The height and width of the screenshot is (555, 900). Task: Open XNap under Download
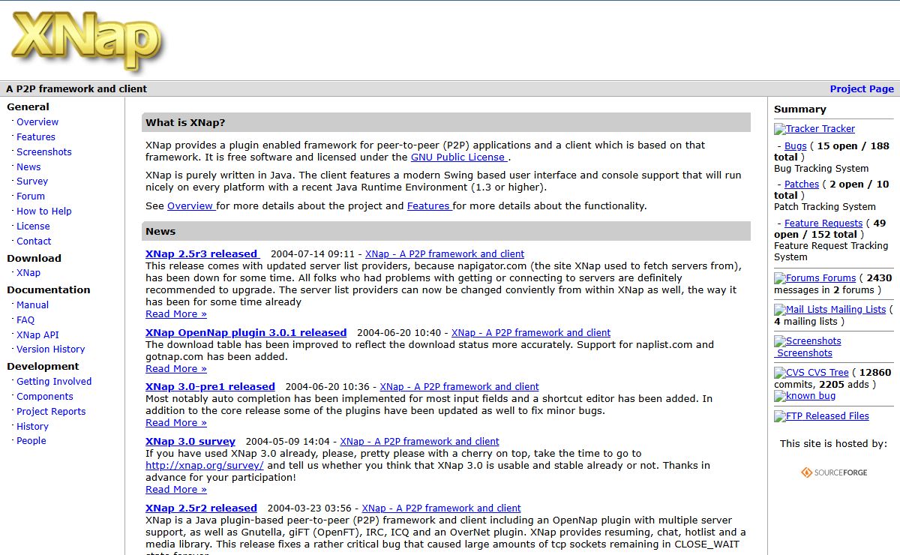point(28,273)
